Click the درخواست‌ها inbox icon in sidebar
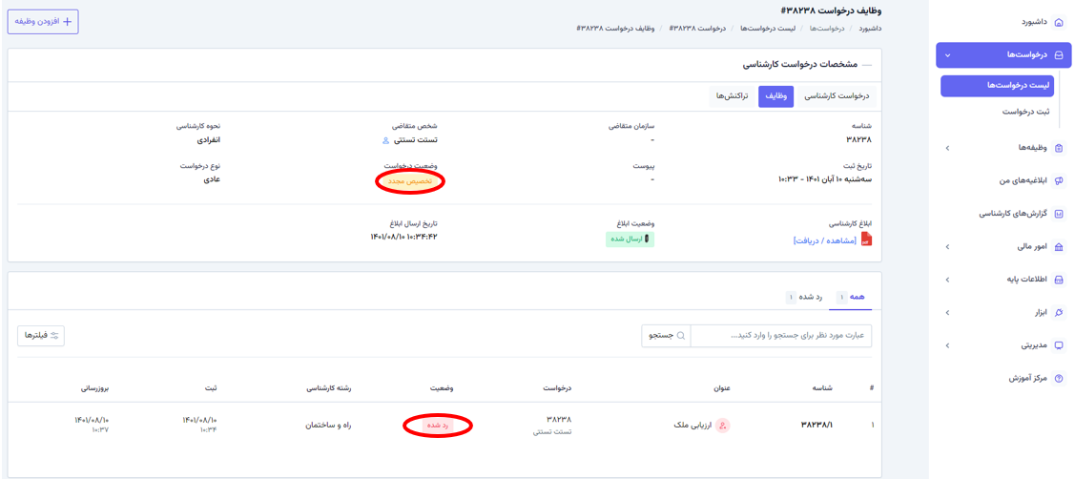This screenshot has height=479, width=1075. (x=1059, y=55)
